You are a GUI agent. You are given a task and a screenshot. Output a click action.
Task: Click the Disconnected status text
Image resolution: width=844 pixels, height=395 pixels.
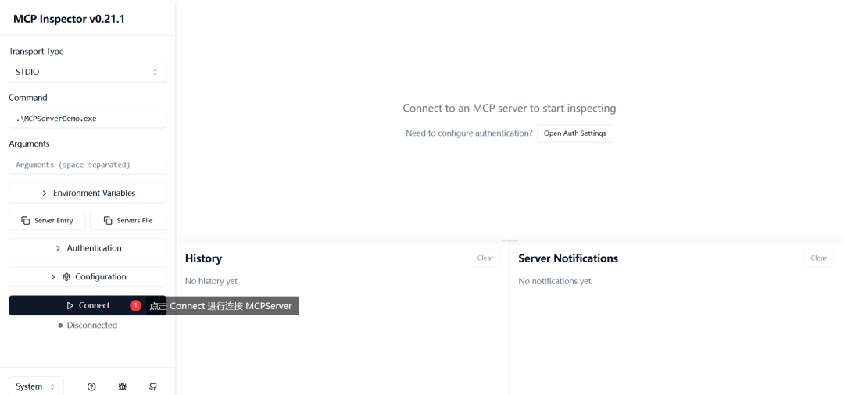point(92,326)
